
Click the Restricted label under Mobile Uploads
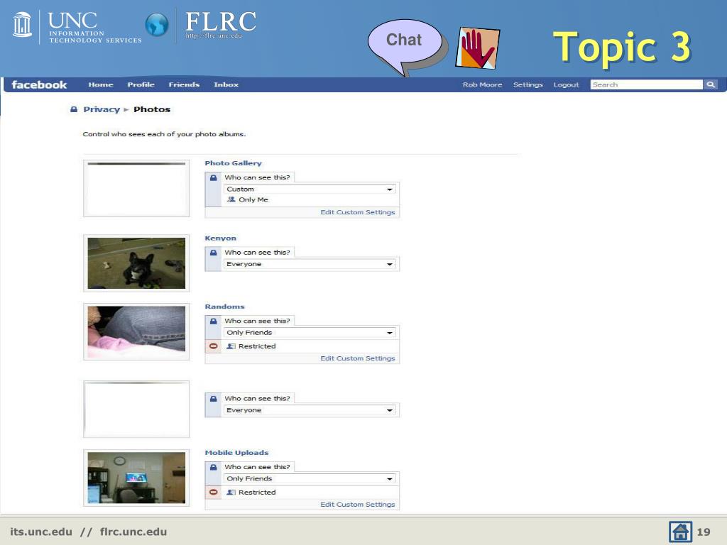click(x=257, y=492)
